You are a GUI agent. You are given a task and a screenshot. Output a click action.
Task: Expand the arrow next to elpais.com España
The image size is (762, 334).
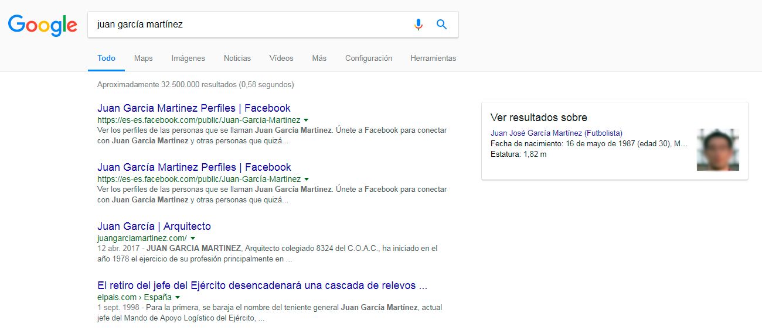[178, 298]
